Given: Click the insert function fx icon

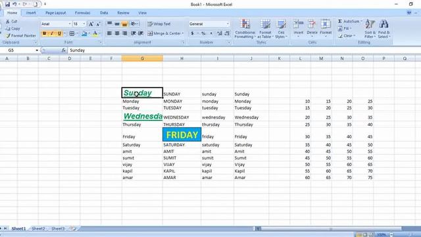Looking at the screenshot, I should tap(63, 50).
